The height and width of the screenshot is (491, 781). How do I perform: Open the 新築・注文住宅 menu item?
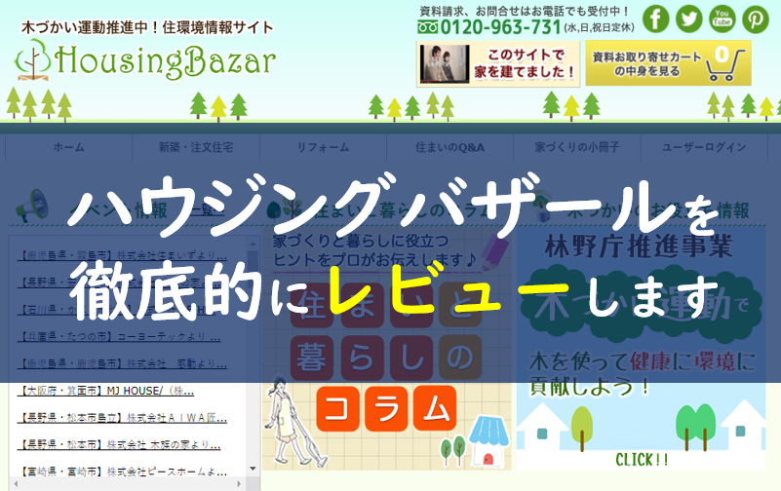(x=196, y=147)
